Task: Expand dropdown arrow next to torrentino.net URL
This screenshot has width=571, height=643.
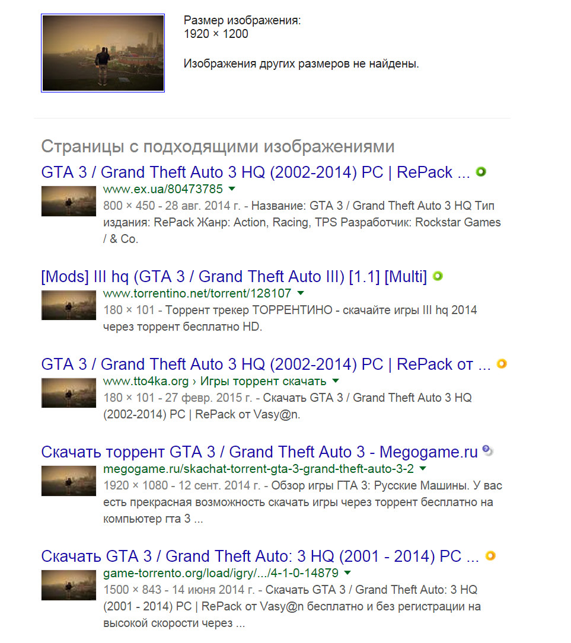Action: click(x=301, y=293)
